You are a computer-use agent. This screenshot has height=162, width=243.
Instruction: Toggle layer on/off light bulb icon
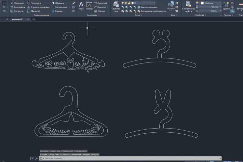click(123, 3)
